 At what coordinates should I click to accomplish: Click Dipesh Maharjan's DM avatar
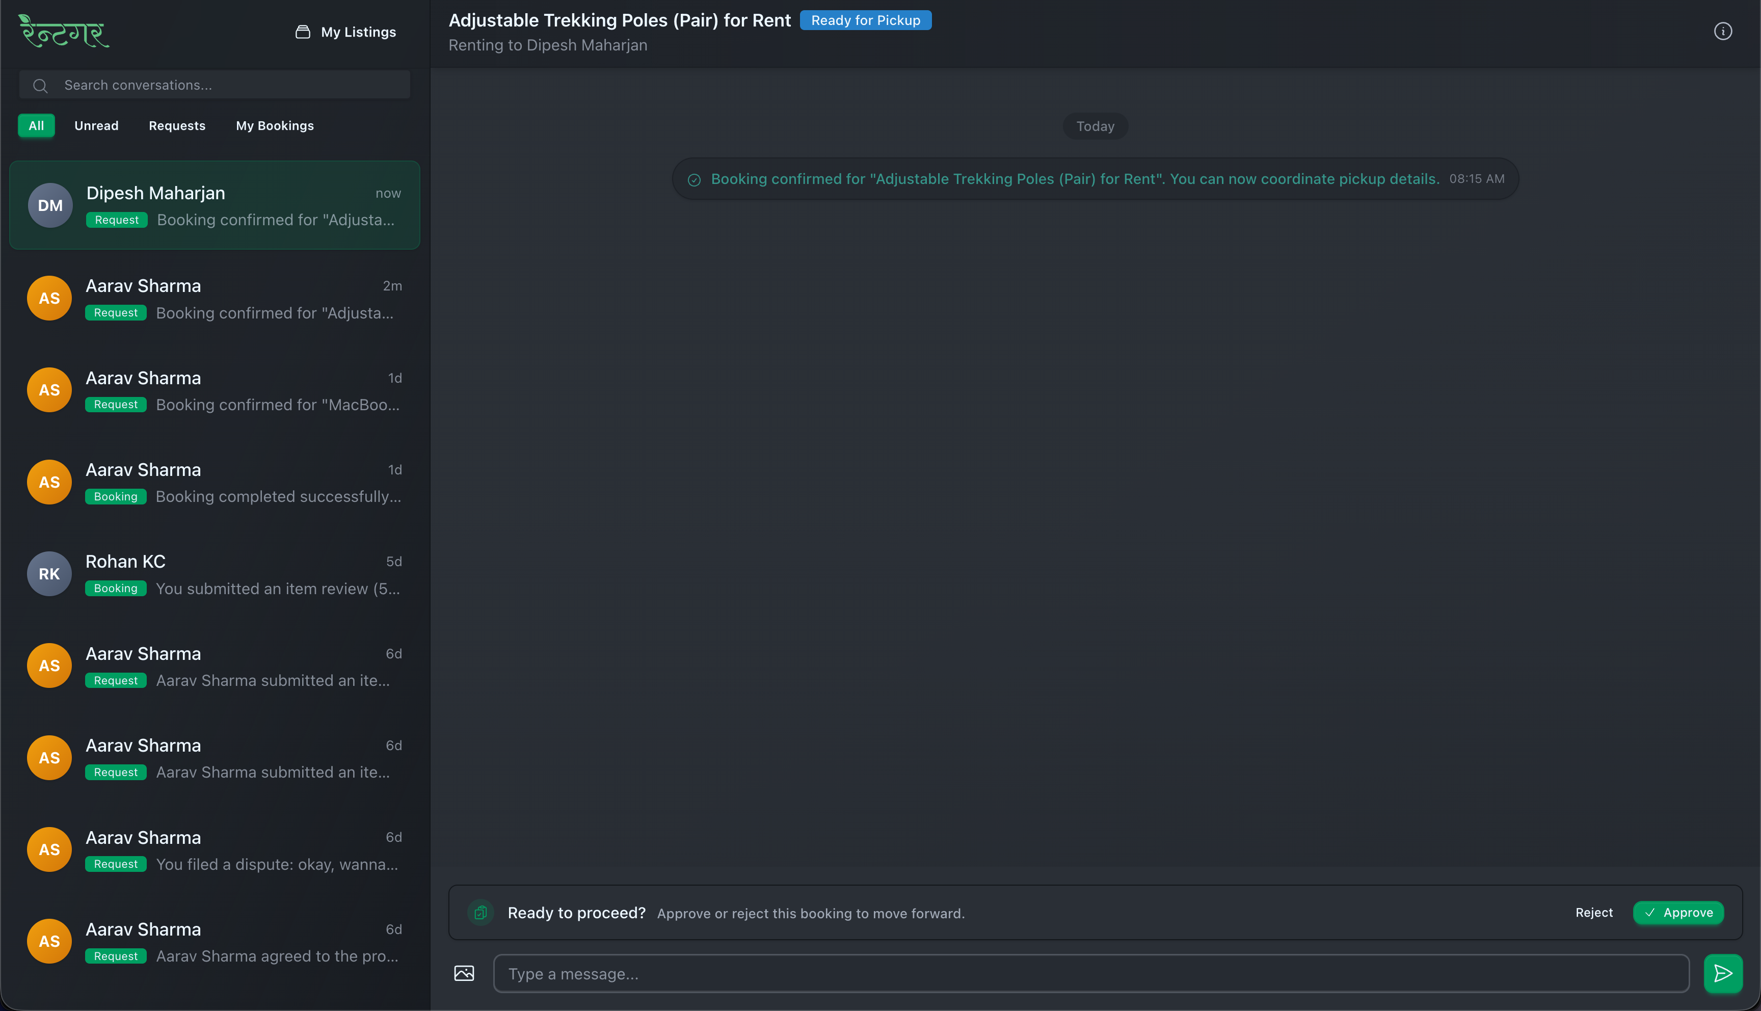[50, 205]
